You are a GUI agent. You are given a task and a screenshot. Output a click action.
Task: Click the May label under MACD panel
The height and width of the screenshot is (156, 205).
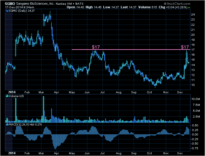(x=72, y=153)
